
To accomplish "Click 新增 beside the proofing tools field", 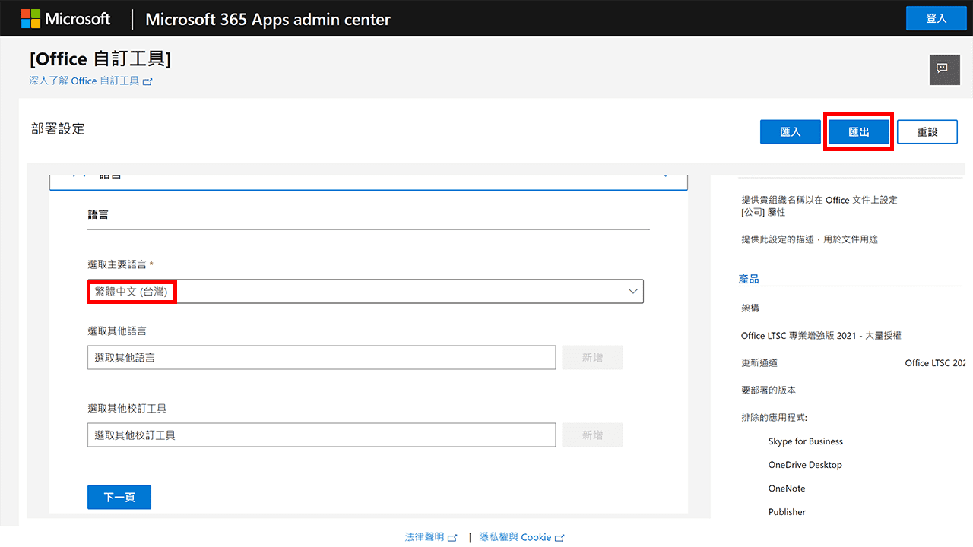I will (x=592, y=435).
